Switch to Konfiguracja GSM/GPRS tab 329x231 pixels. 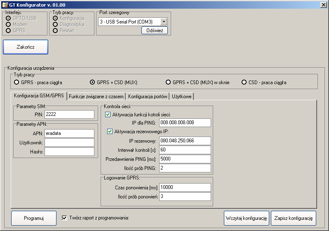coord(39,96)
